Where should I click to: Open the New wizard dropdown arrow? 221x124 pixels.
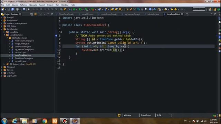pyautogui.click(x=6, y=9)
